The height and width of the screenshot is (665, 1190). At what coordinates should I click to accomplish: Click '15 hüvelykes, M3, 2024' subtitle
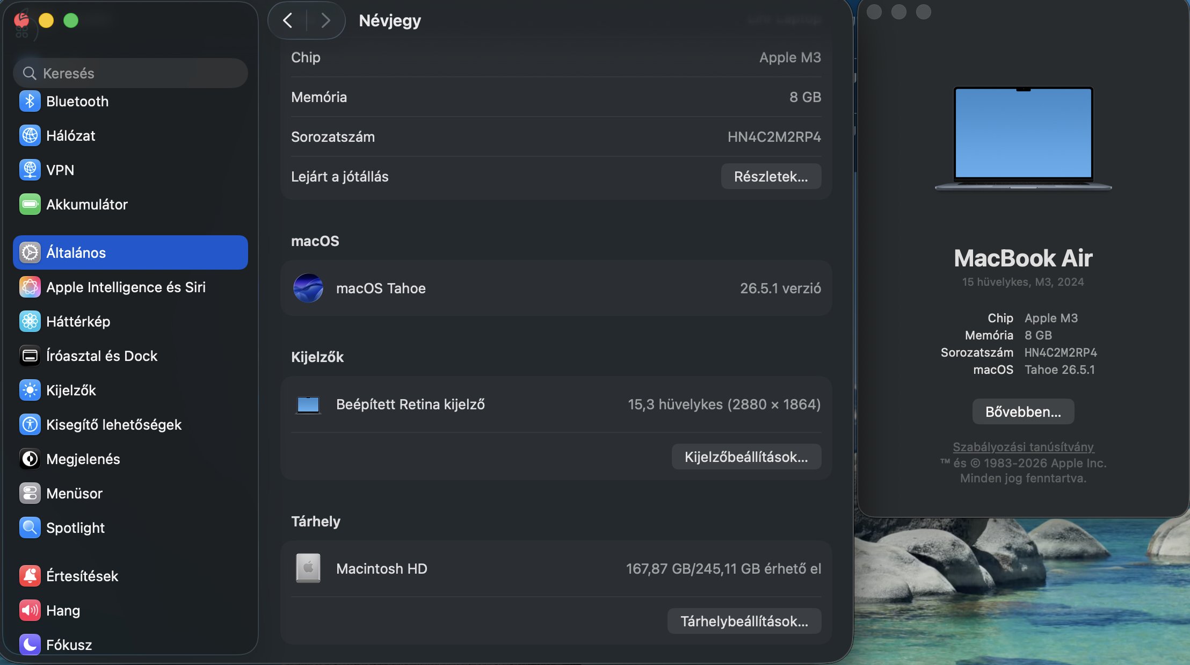point(1023,281)
